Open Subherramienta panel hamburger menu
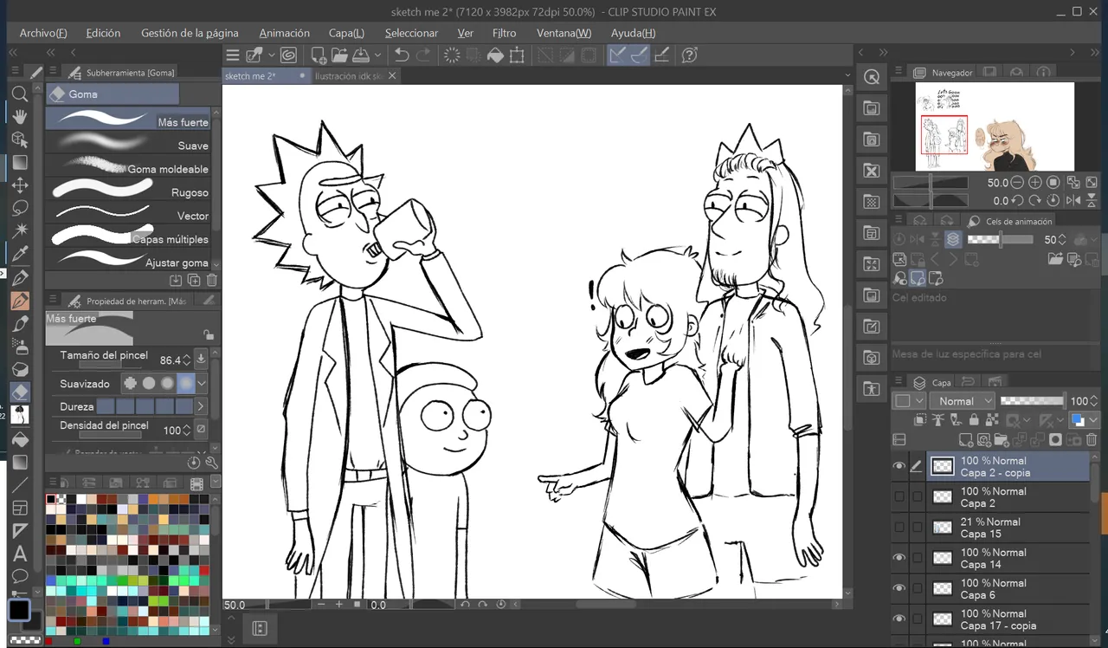Image resolution: width=1108 pixels, height=648 pixels. 53,72
